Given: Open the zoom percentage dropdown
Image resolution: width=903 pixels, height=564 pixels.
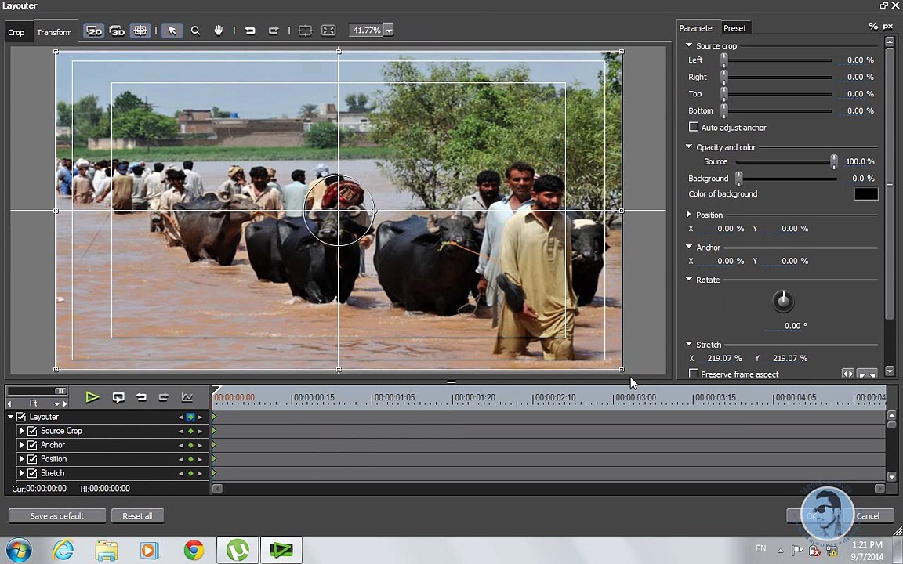Looking at the screenshot, I should [389, 31].
